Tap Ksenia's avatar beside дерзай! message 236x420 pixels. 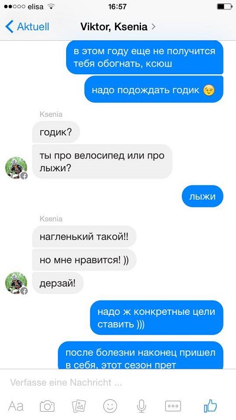(x=17, y=283)
